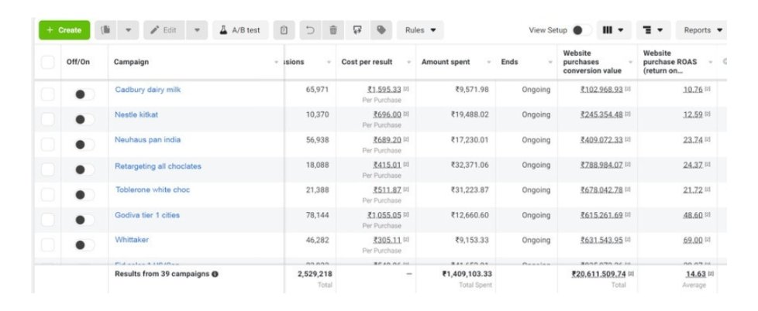Open the dropdown arrow beside Edit
This screenshot has width=758, height=311.
pos(197,30)
